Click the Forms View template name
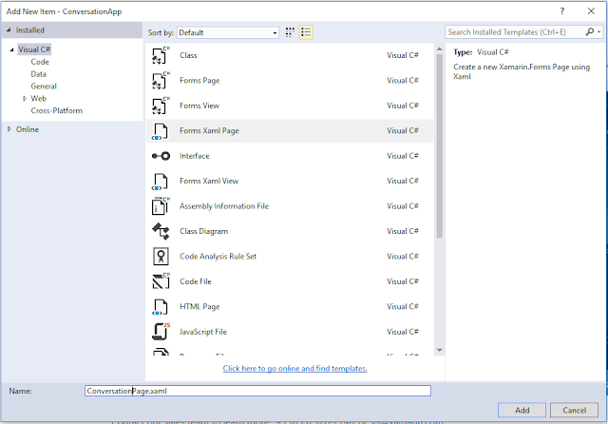 coord(199,106)
